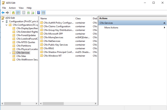Click the blue Help toolbar icon
The width and height of the screenshot is (167, 110).
coord(39,12)
